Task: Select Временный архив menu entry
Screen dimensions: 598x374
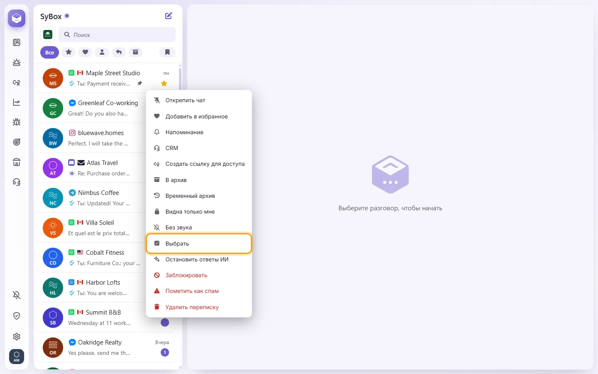Action: [x=199, y=196]
